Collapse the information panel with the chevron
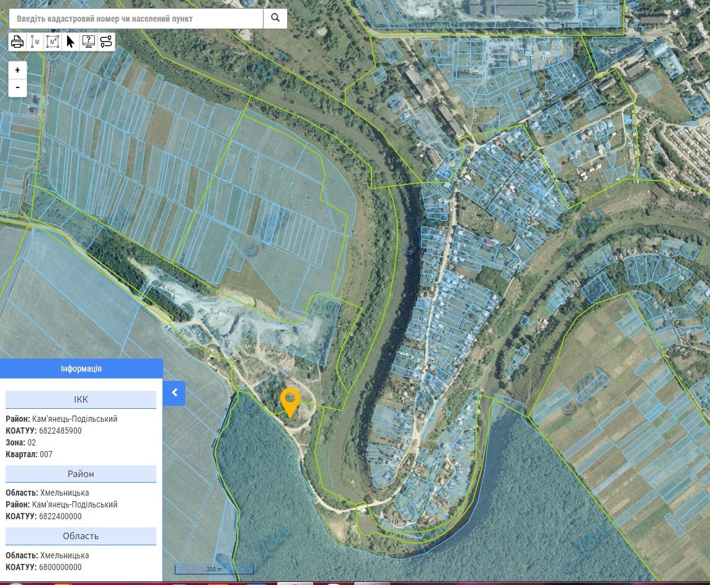710x585 pixels. (174, 393)
